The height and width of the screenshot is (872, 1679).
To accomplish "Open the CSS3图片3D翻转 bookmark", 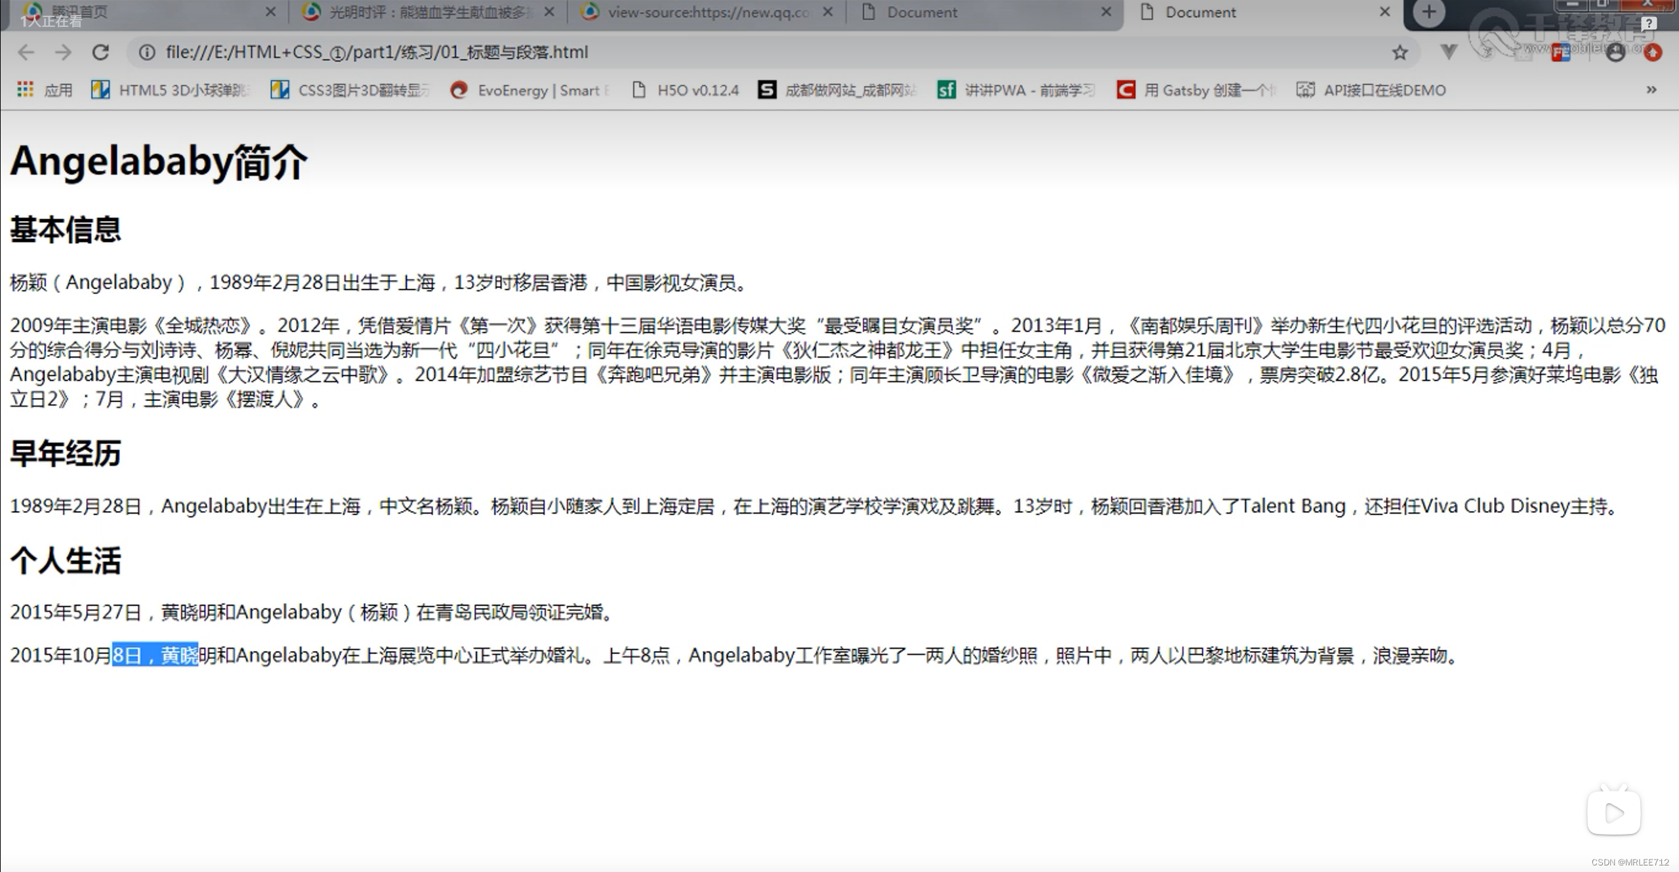I will pos(350,90).
